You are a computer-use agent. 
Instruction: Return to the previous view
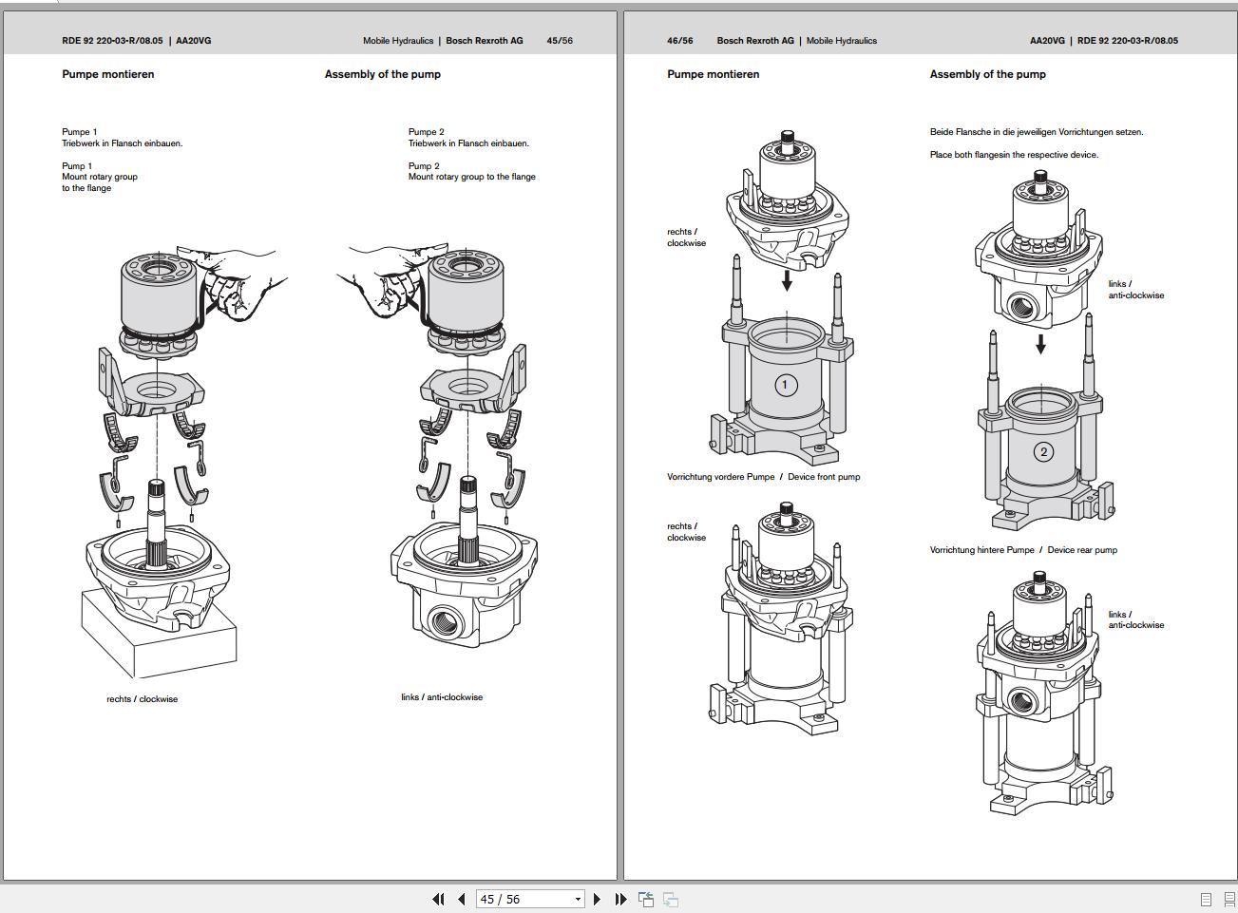[x=646, y=899]
